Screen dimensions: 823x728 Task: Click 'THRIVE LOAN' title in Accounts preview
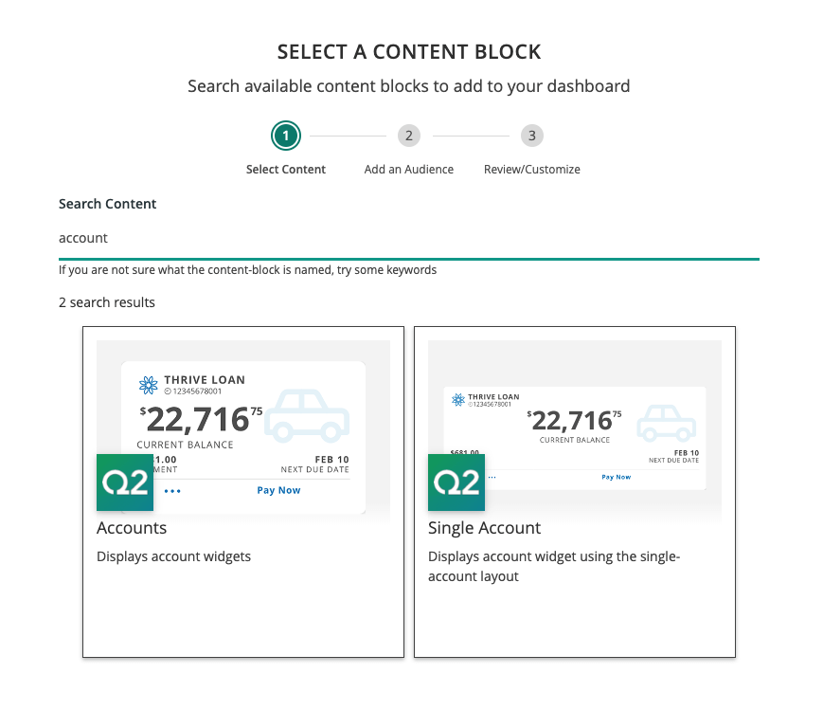(x=205, y=380)
